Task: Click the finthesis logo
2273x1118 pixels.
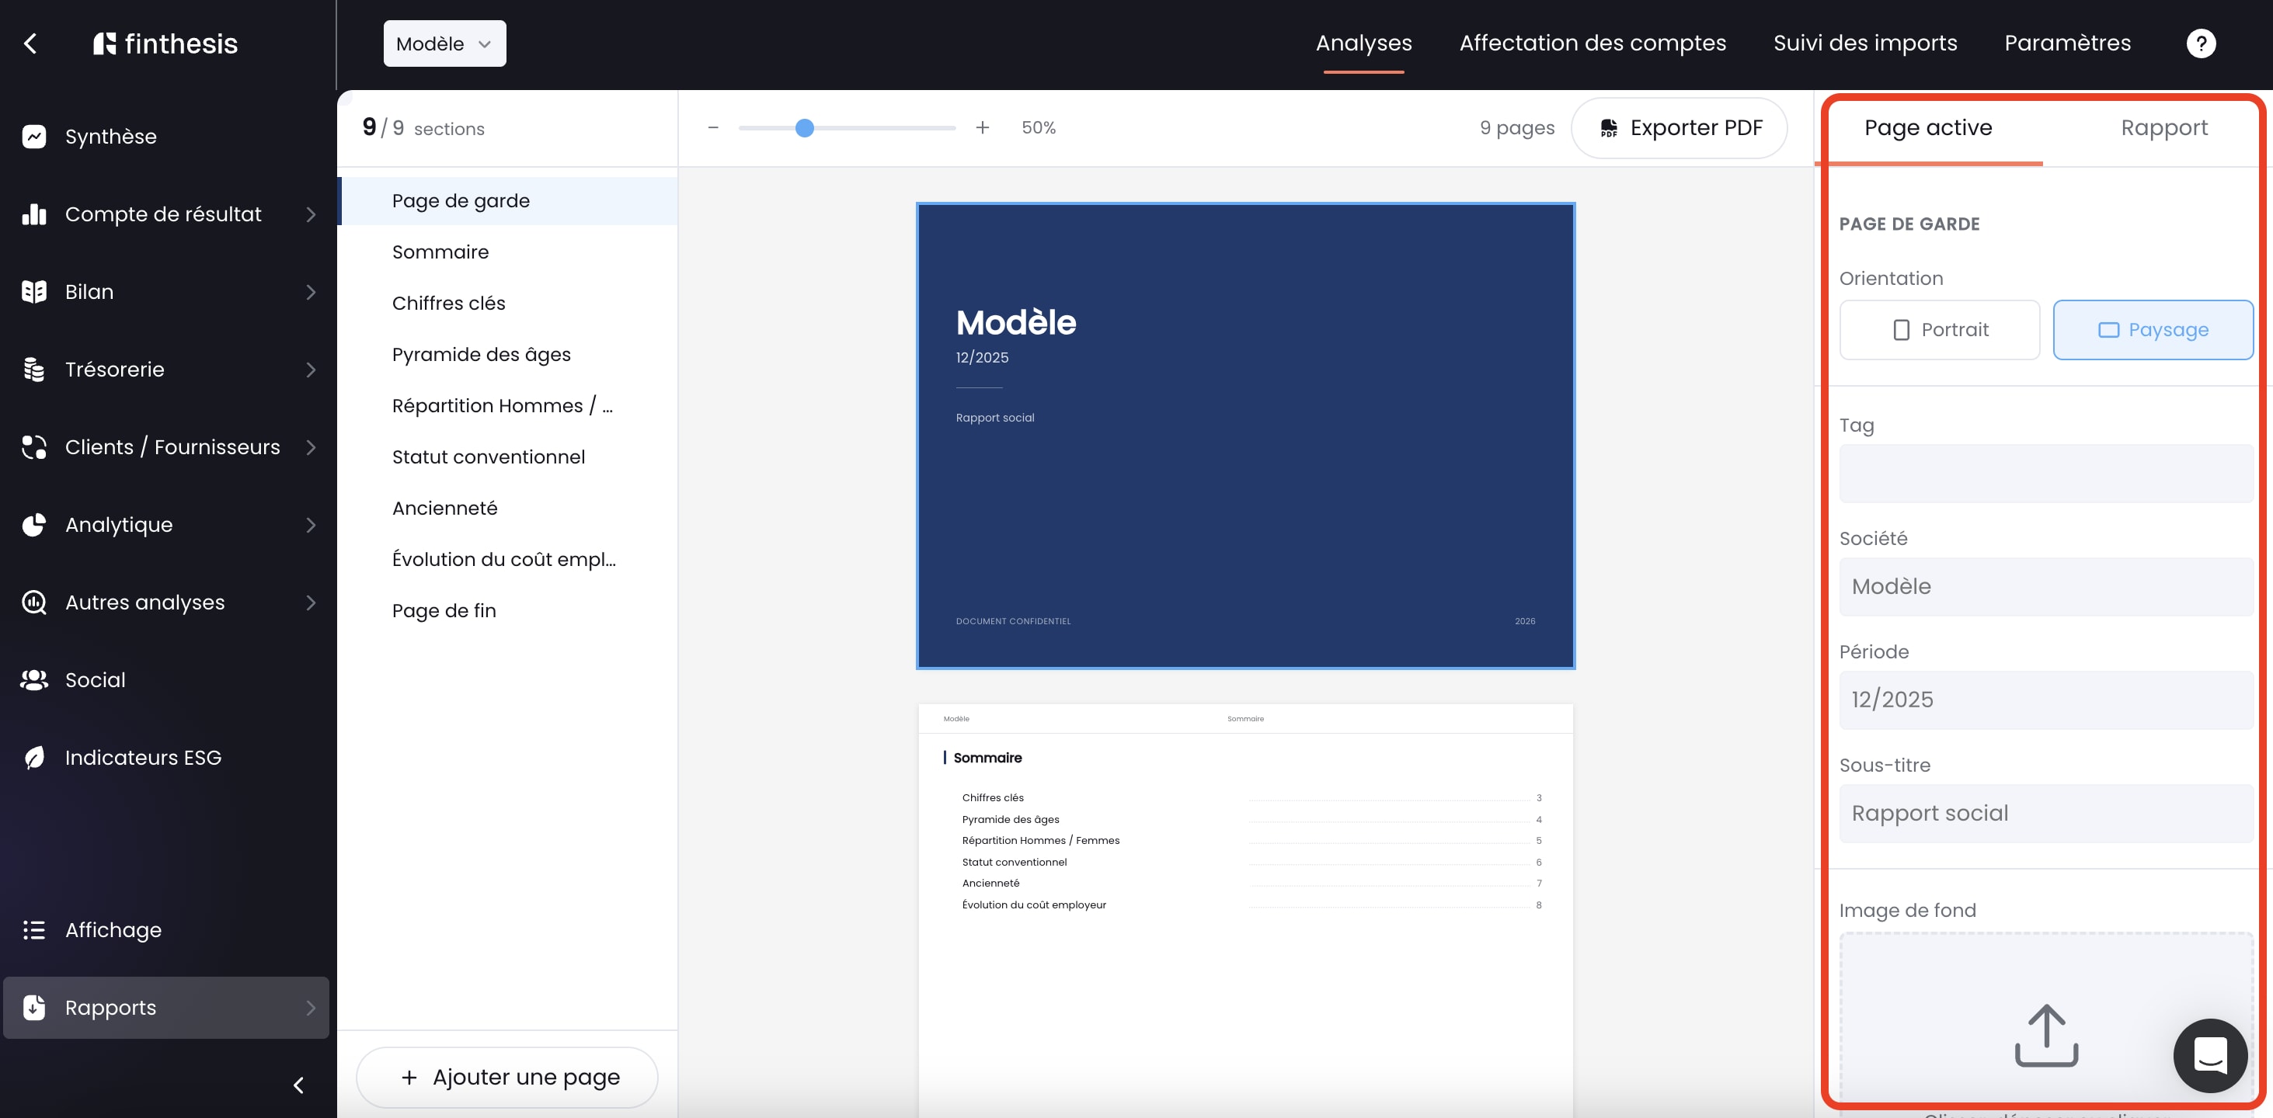Action: pos(166,43)
